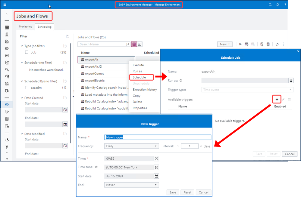
Task: Decrease the Interval days value
Action: pyautogui.click(x=178, y=146)
